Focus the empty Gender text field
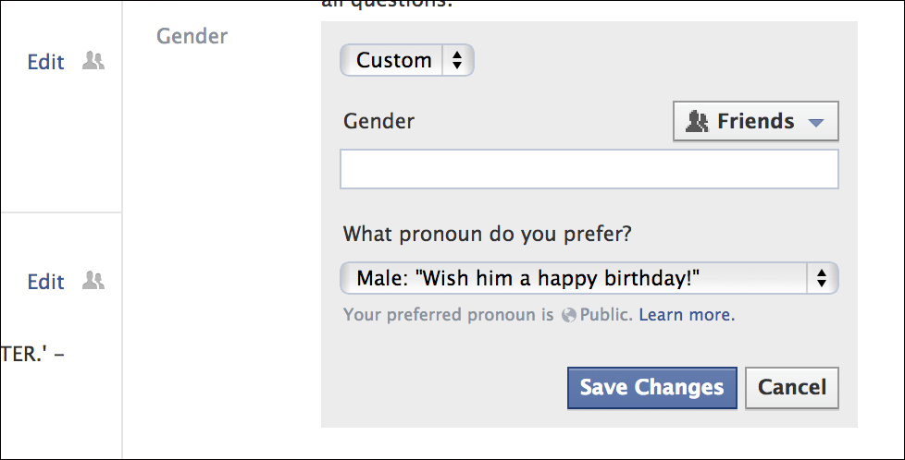 [x=589, y=170]
